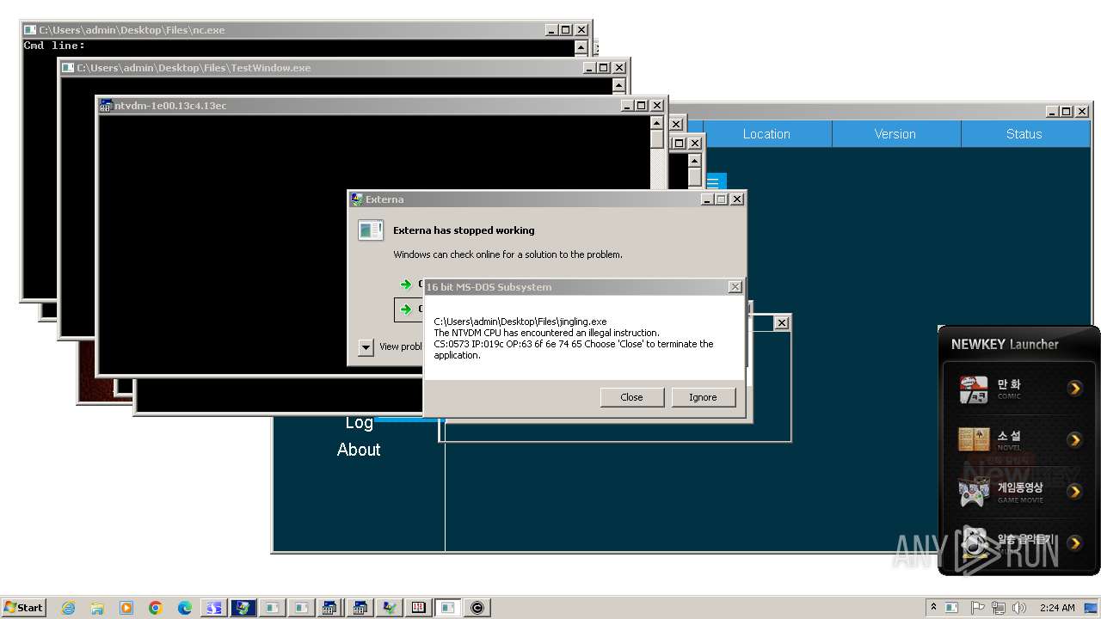Maximize the ntvdm console window

641,106
